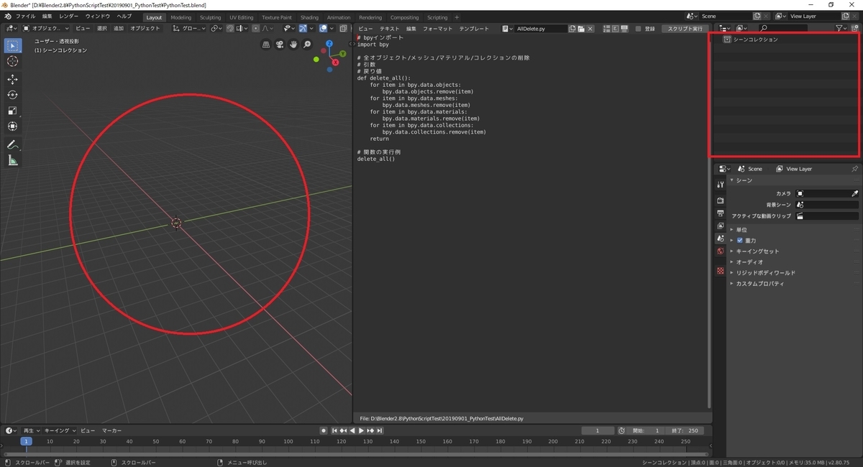
Task: Choose the Measure tool
Action: (12, 159)
